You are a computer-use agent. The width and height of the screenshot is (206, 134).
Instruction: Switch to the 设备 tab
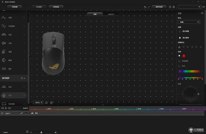(95, 14)
